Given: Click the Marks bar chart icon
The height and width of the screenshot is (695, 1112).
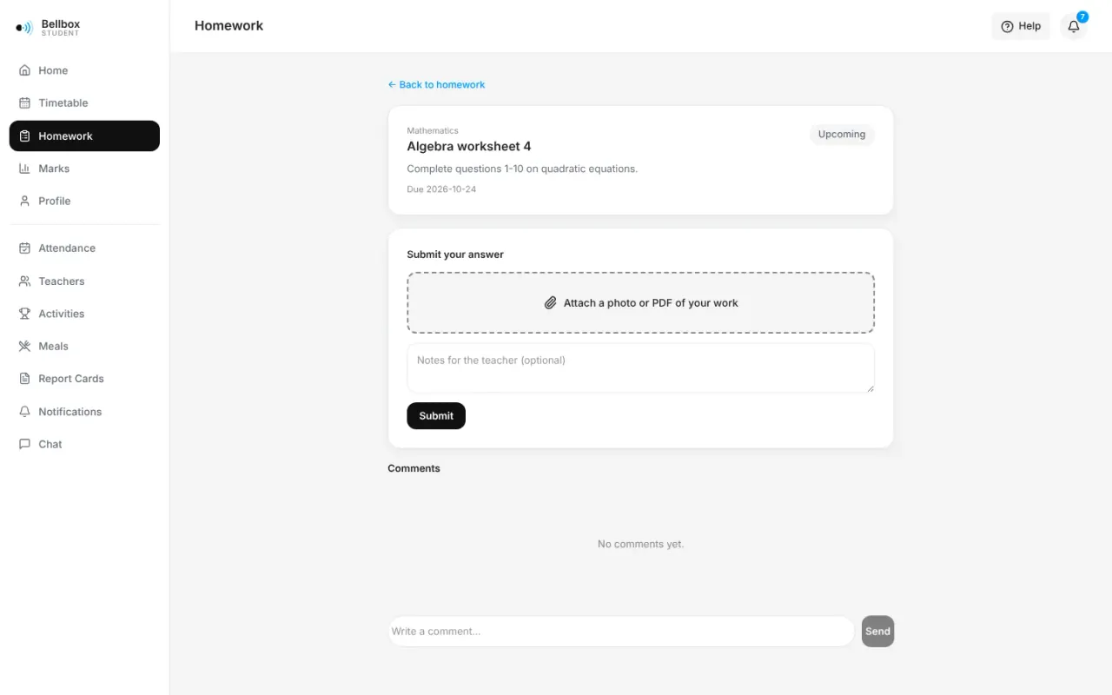Looking at the screenshot, I should coord(24,169).
